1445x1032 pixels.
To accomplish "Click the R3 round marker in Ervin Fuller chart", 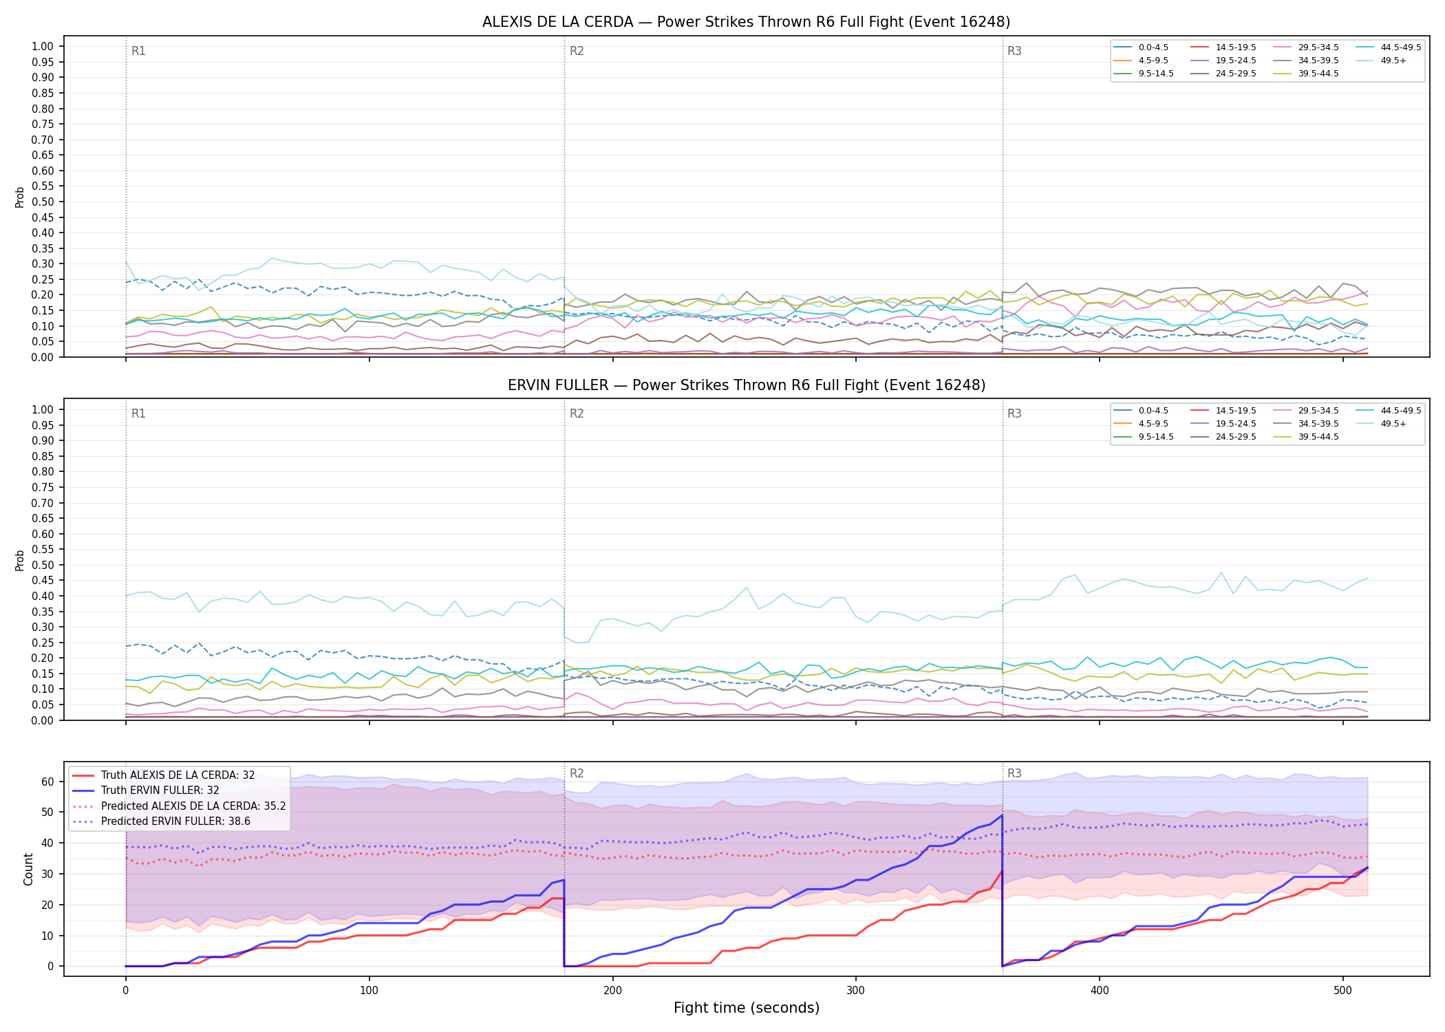I will tap(1014, 413).
